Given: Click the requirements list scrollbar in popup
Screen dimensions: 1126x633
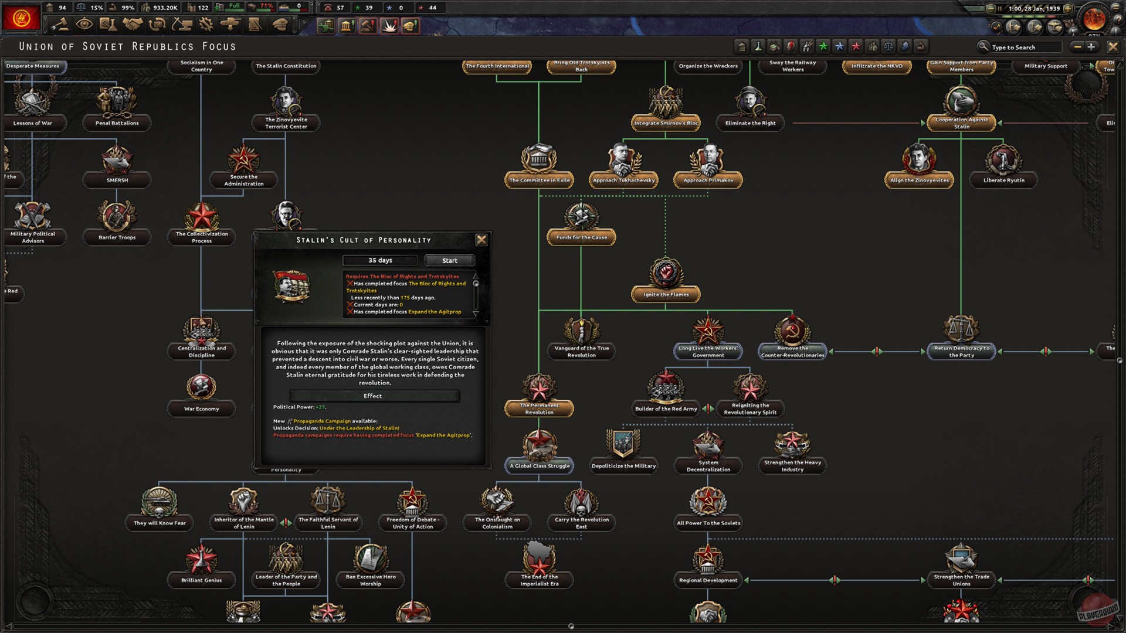Looking at the screenshot, I should coord(476,294).
